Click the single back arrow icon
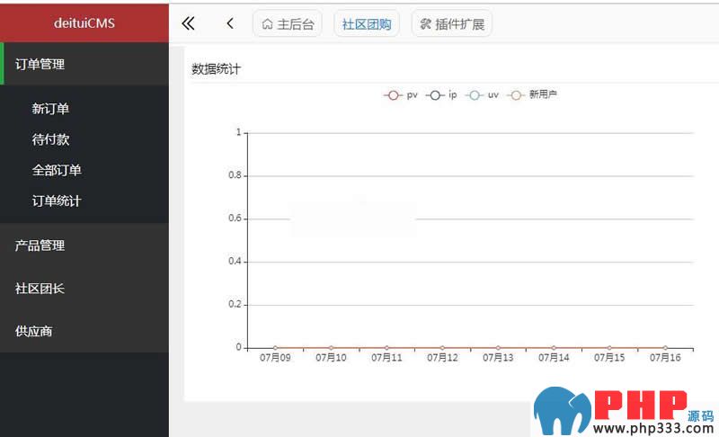The height and width of the screenshot is (437, 719). [230, 23]
